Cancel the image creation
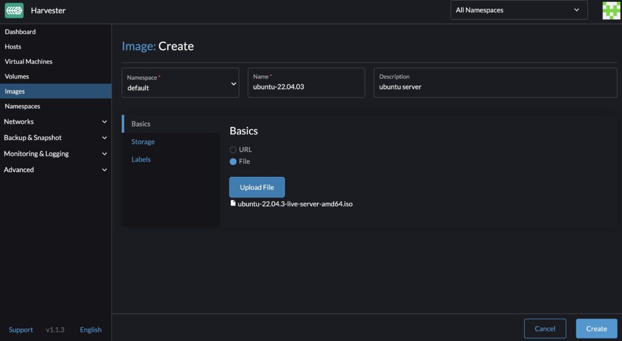 [x=545, y=329]
